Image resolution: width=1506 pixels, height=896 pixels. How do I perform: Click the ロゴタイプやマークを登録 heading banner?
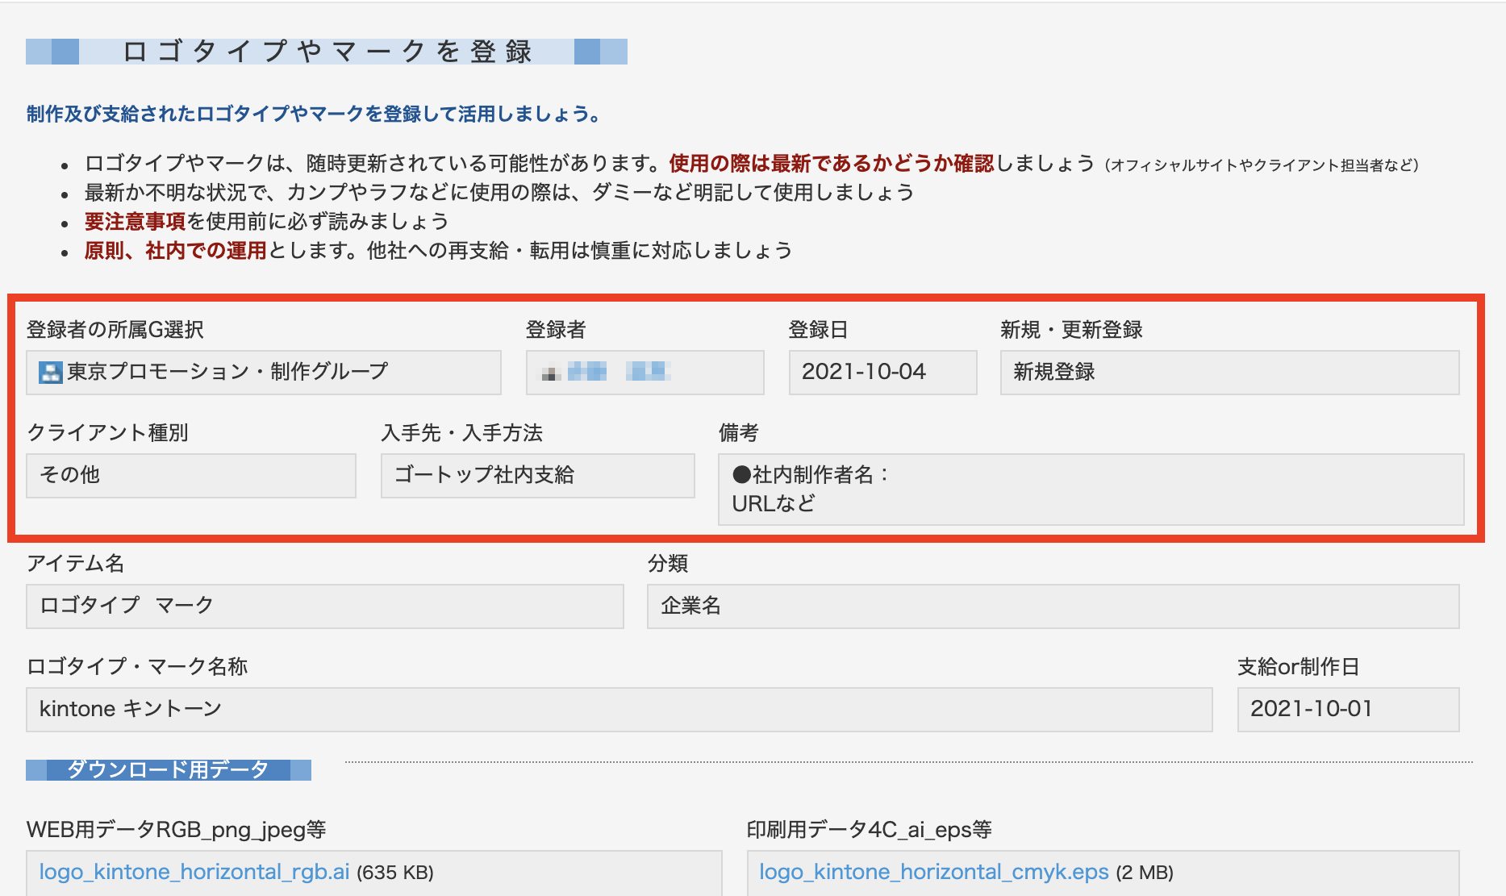[327, 52]
